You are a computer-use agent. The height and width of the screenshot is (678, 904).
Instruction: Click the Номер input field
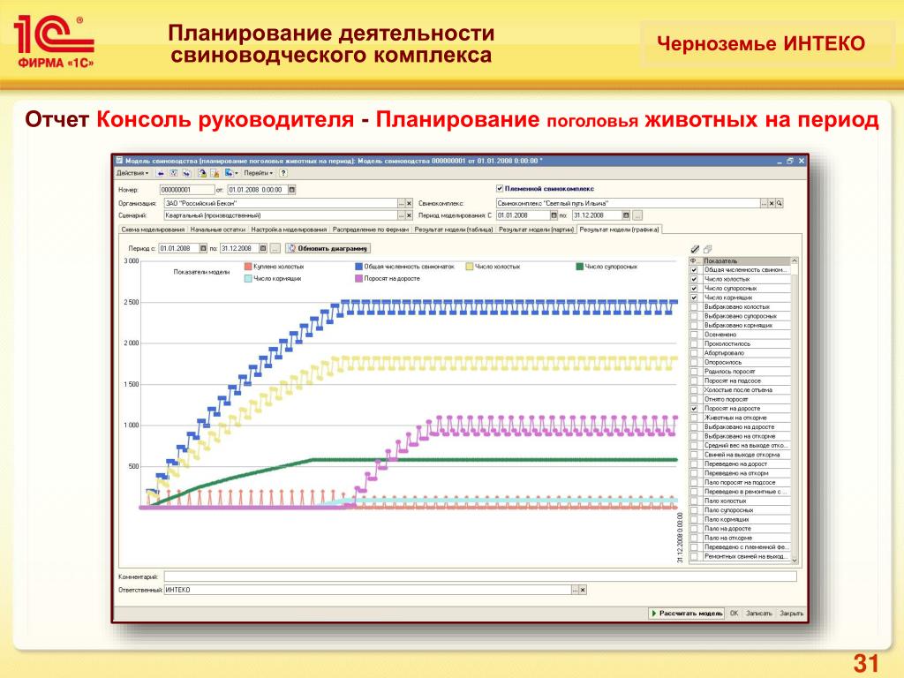[x=187, y=190]
